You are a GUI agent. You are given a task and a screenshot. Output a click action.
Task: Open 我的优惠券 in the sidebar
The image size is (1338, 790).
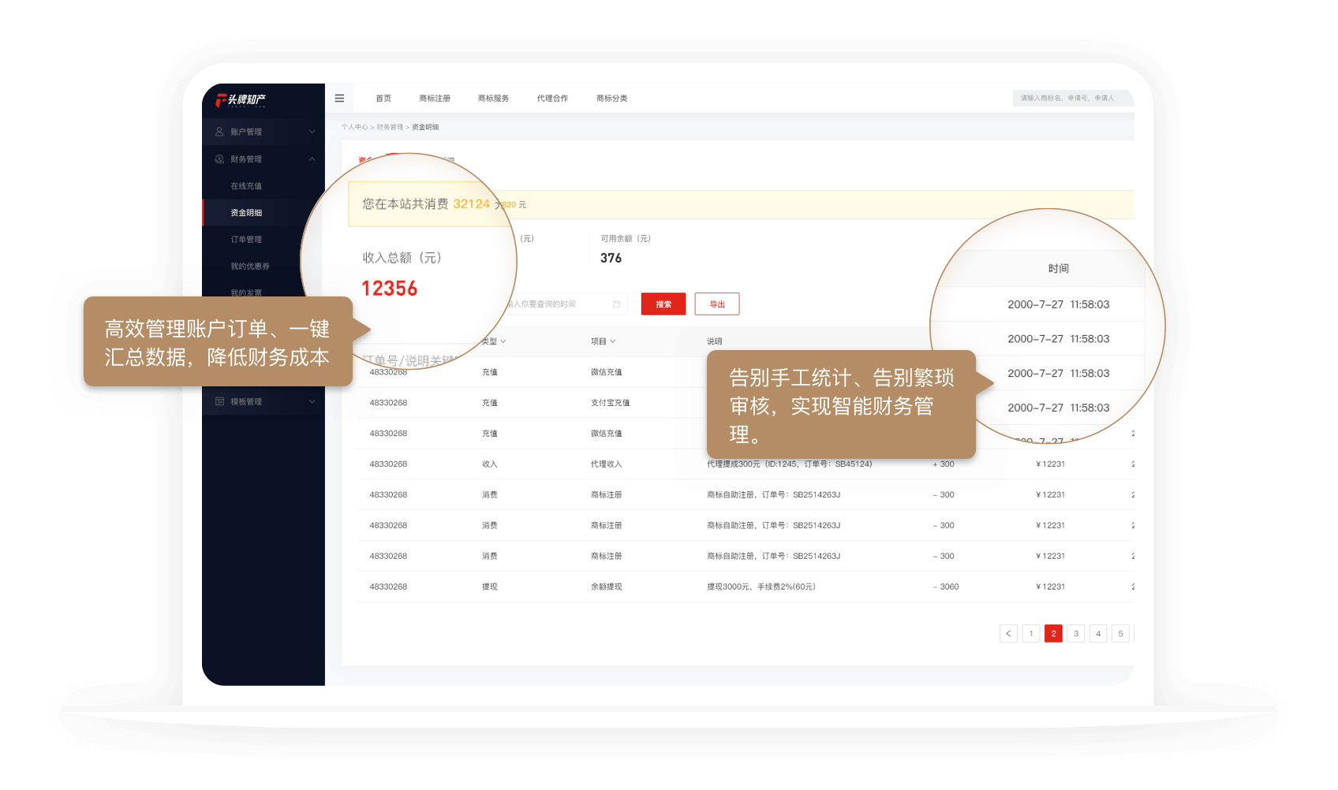pyautogui.click(x=249, y=266)
